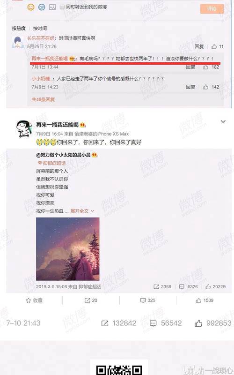This screenshot has height=375, width=234.
Task: Switch to 按热度 sorting tab
Action: point(19,28)
